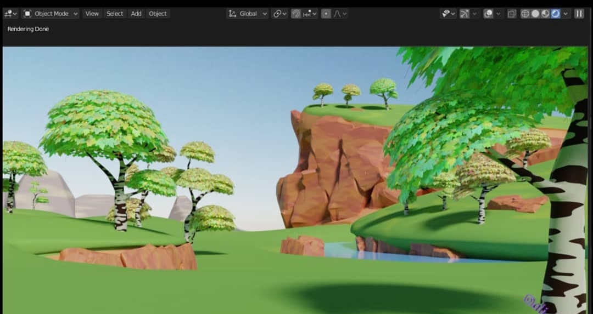Toggle proportional editing
Screen dimensions: 593x314
tap(326, 14)
